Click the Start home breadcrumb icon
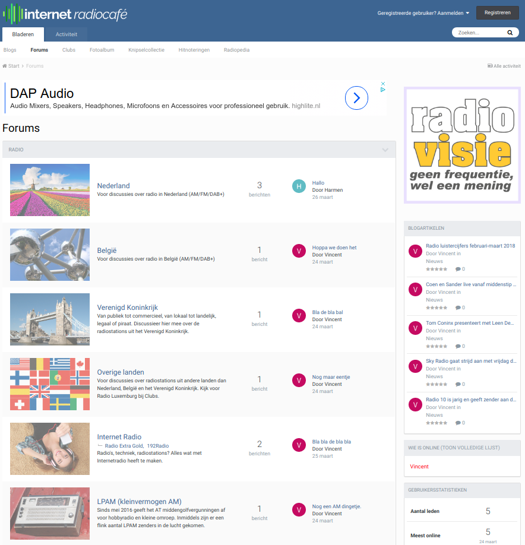Viewport: 525px width, 545px height. (5, 66)
